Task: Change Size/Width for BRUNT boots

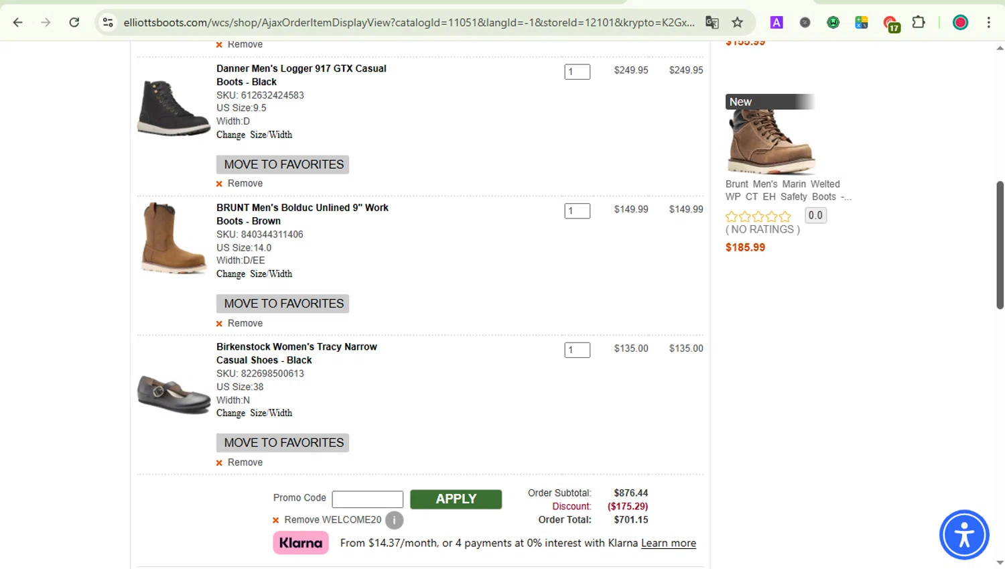Action: coord(255,274)
